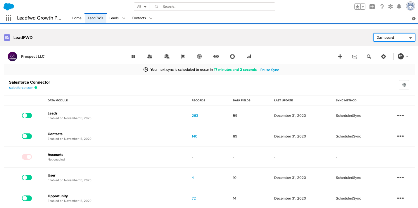Open the 263 Leads records link
This screenshot has width=418, height=208.
point(195,116)
